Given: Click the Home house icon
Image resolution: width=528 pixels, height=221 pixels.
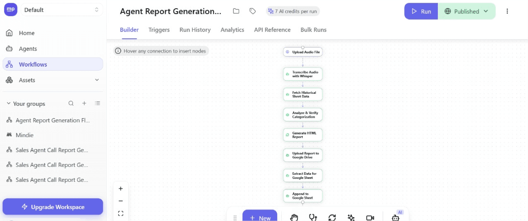Looking at the screenshot, I should click(10, 33).
